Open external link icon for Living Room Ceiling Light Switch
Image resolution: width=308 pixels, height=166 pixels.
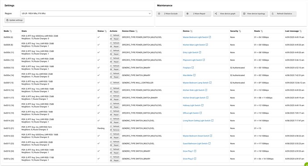pos(212,120)
